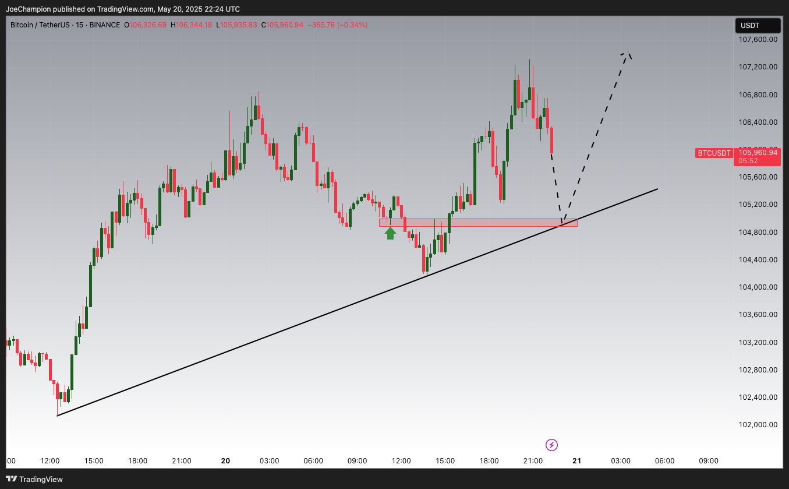
Task: Click the low value L105,935.83
Action: click(x=236, y=25)
